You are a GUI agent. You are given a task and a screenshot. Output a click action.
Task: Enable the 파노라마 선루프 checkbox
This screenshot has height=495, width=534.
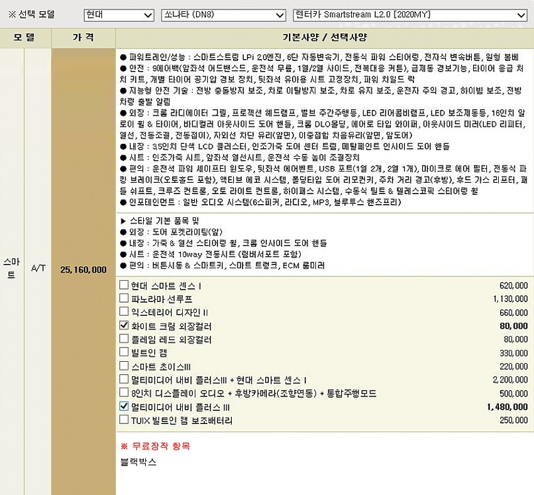[124, 298]
